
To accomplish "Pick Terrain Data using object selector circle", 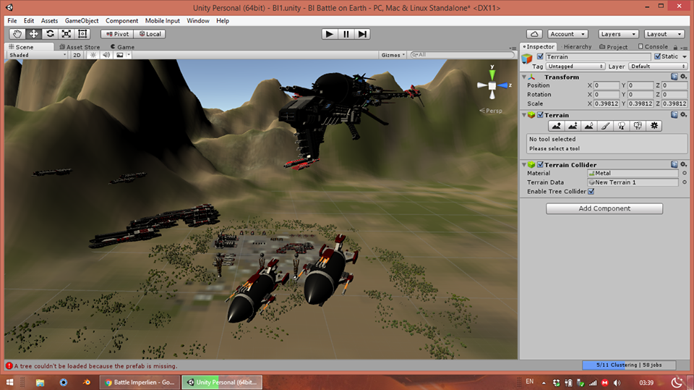I will click(x=685, y=182).
